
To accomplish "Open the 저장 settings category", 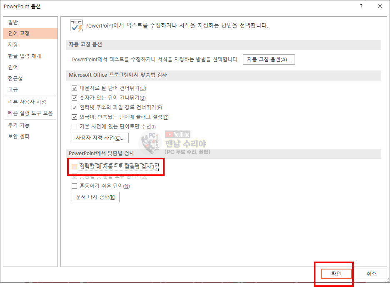I will click(x=30, y=45).
